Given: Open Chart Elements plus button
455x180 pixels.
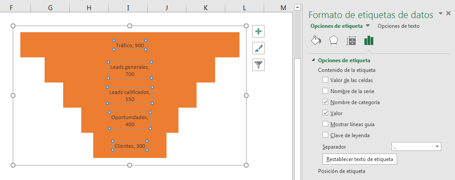Looking at the screenshot, I should tap(258, 31).
